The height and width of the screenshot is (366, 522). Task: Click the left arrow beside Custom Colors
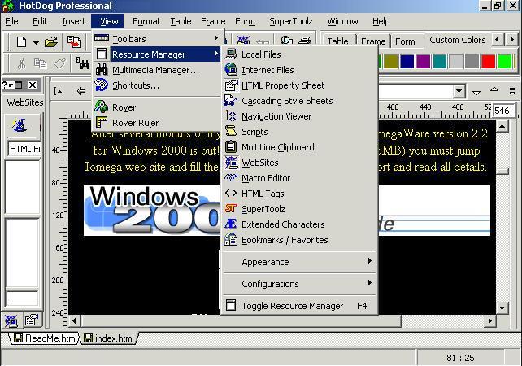497,40
